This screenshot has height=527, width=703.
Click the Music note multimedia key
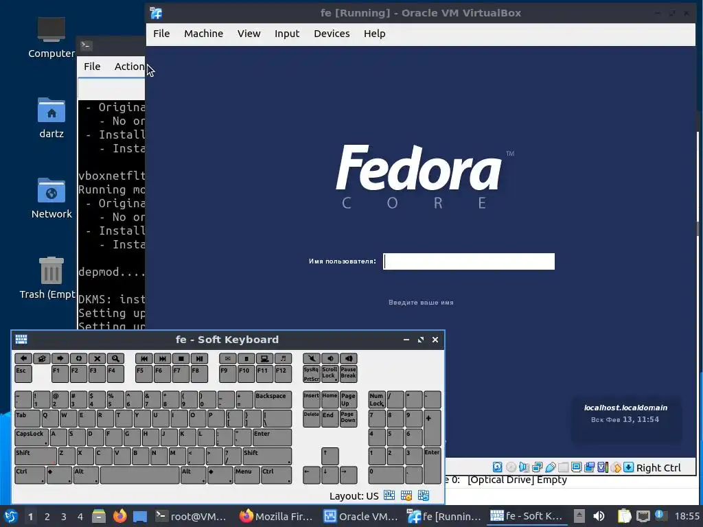tap(283, 358)
